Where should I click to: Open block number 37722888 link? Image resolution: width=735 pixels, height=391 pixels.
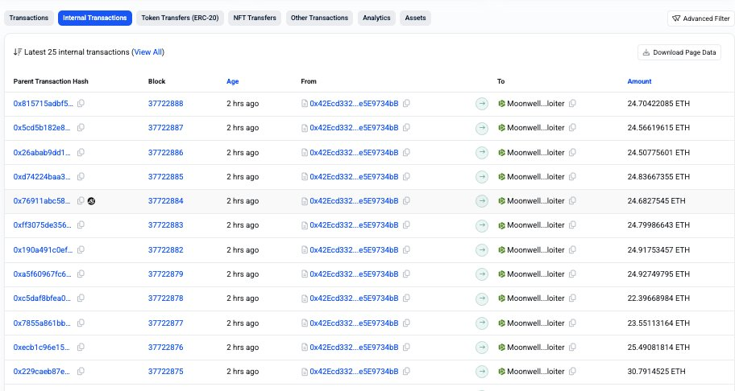coord(165,104)
